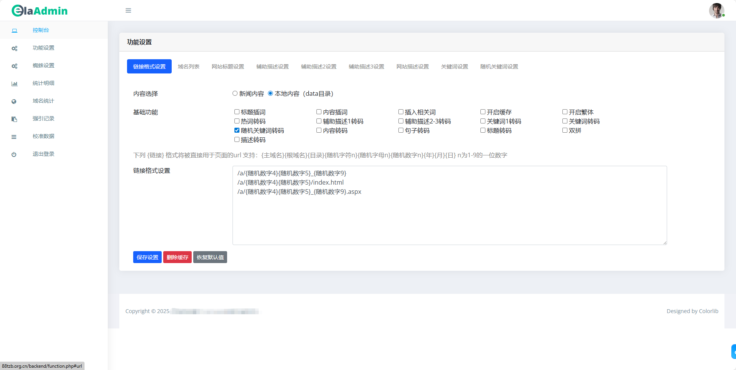Enable the 标题插词 checkbox
The image size is (736, 370).
(237, 112)
